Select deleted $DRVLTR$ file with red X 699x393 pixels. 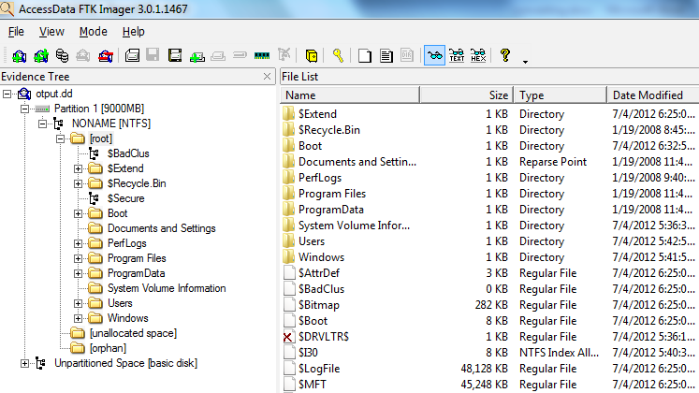(323, 337)
